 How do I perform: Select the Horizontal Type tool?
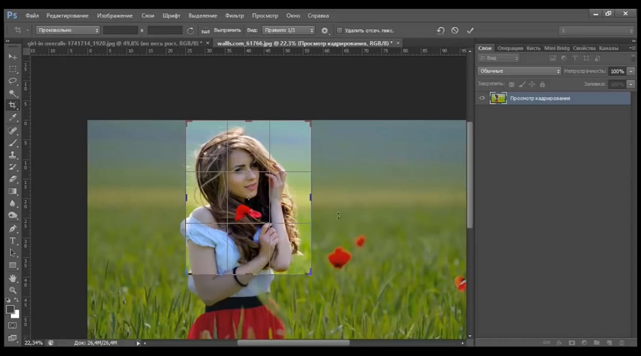[x=13, y=241]
